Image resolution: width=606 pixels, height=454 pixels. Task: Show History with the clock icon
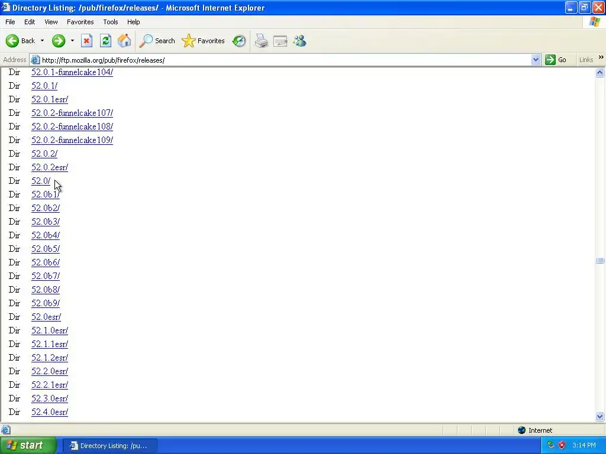(x=239, y=41)
